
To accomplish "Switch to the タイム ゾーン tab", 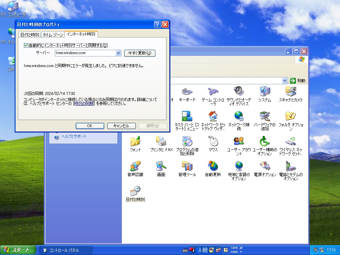I will coord(53,35).
